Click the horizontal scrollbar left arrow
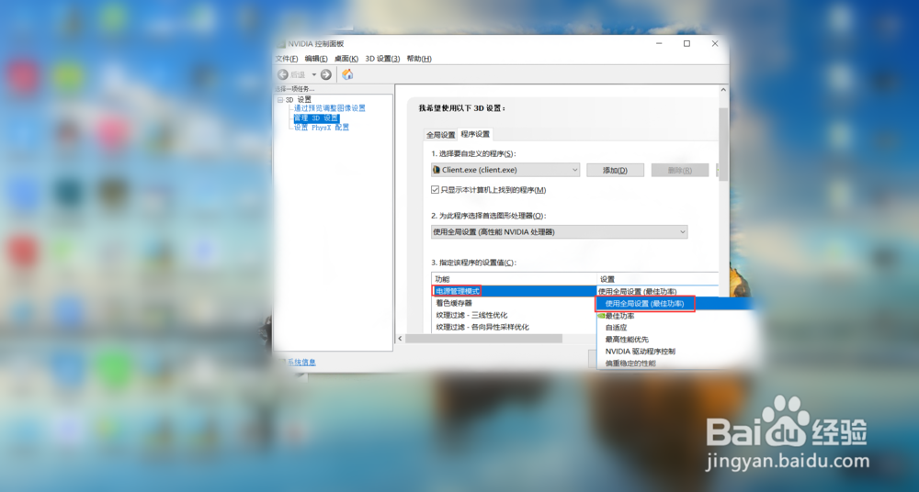 coord(401,339)
